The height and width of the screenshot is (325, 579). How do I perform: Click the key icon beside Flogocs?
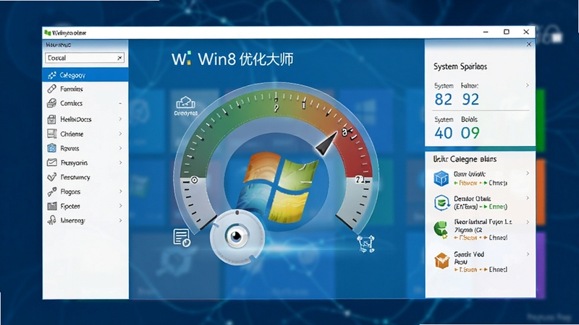[x=51, y=191]
